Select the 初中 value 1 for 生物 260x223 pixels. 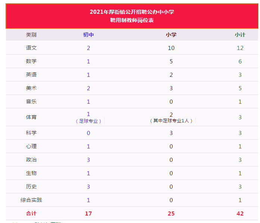pos(89,173)
